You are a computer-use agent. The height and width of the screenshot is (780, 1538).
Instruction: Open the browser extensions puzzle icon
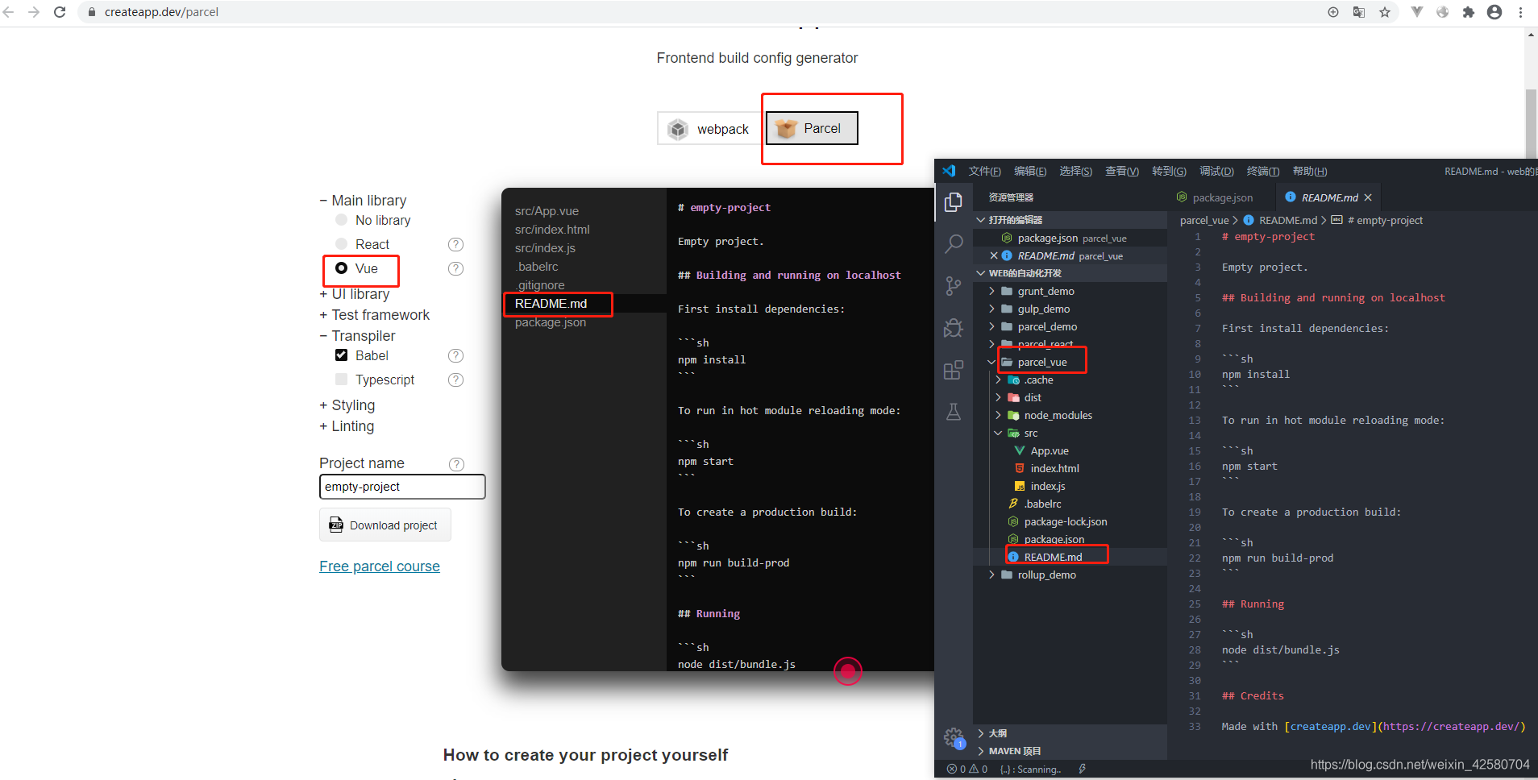1469,12
